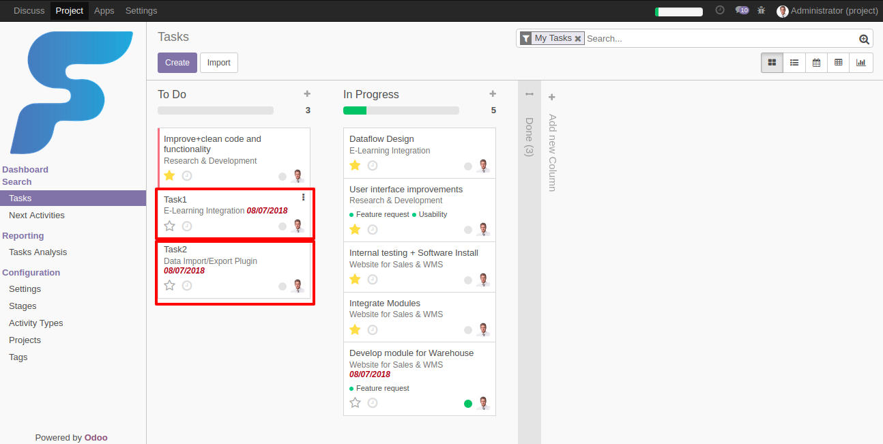883x444 pixels.
Task: Star the Task2 card
Action: tap(170, 285)
